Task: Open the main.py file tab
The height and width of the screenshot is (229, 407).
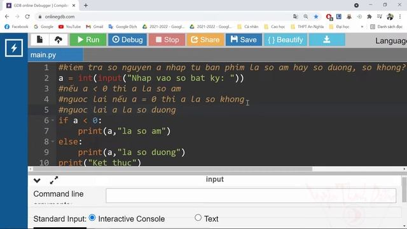Action: click(x=55, y=55)
